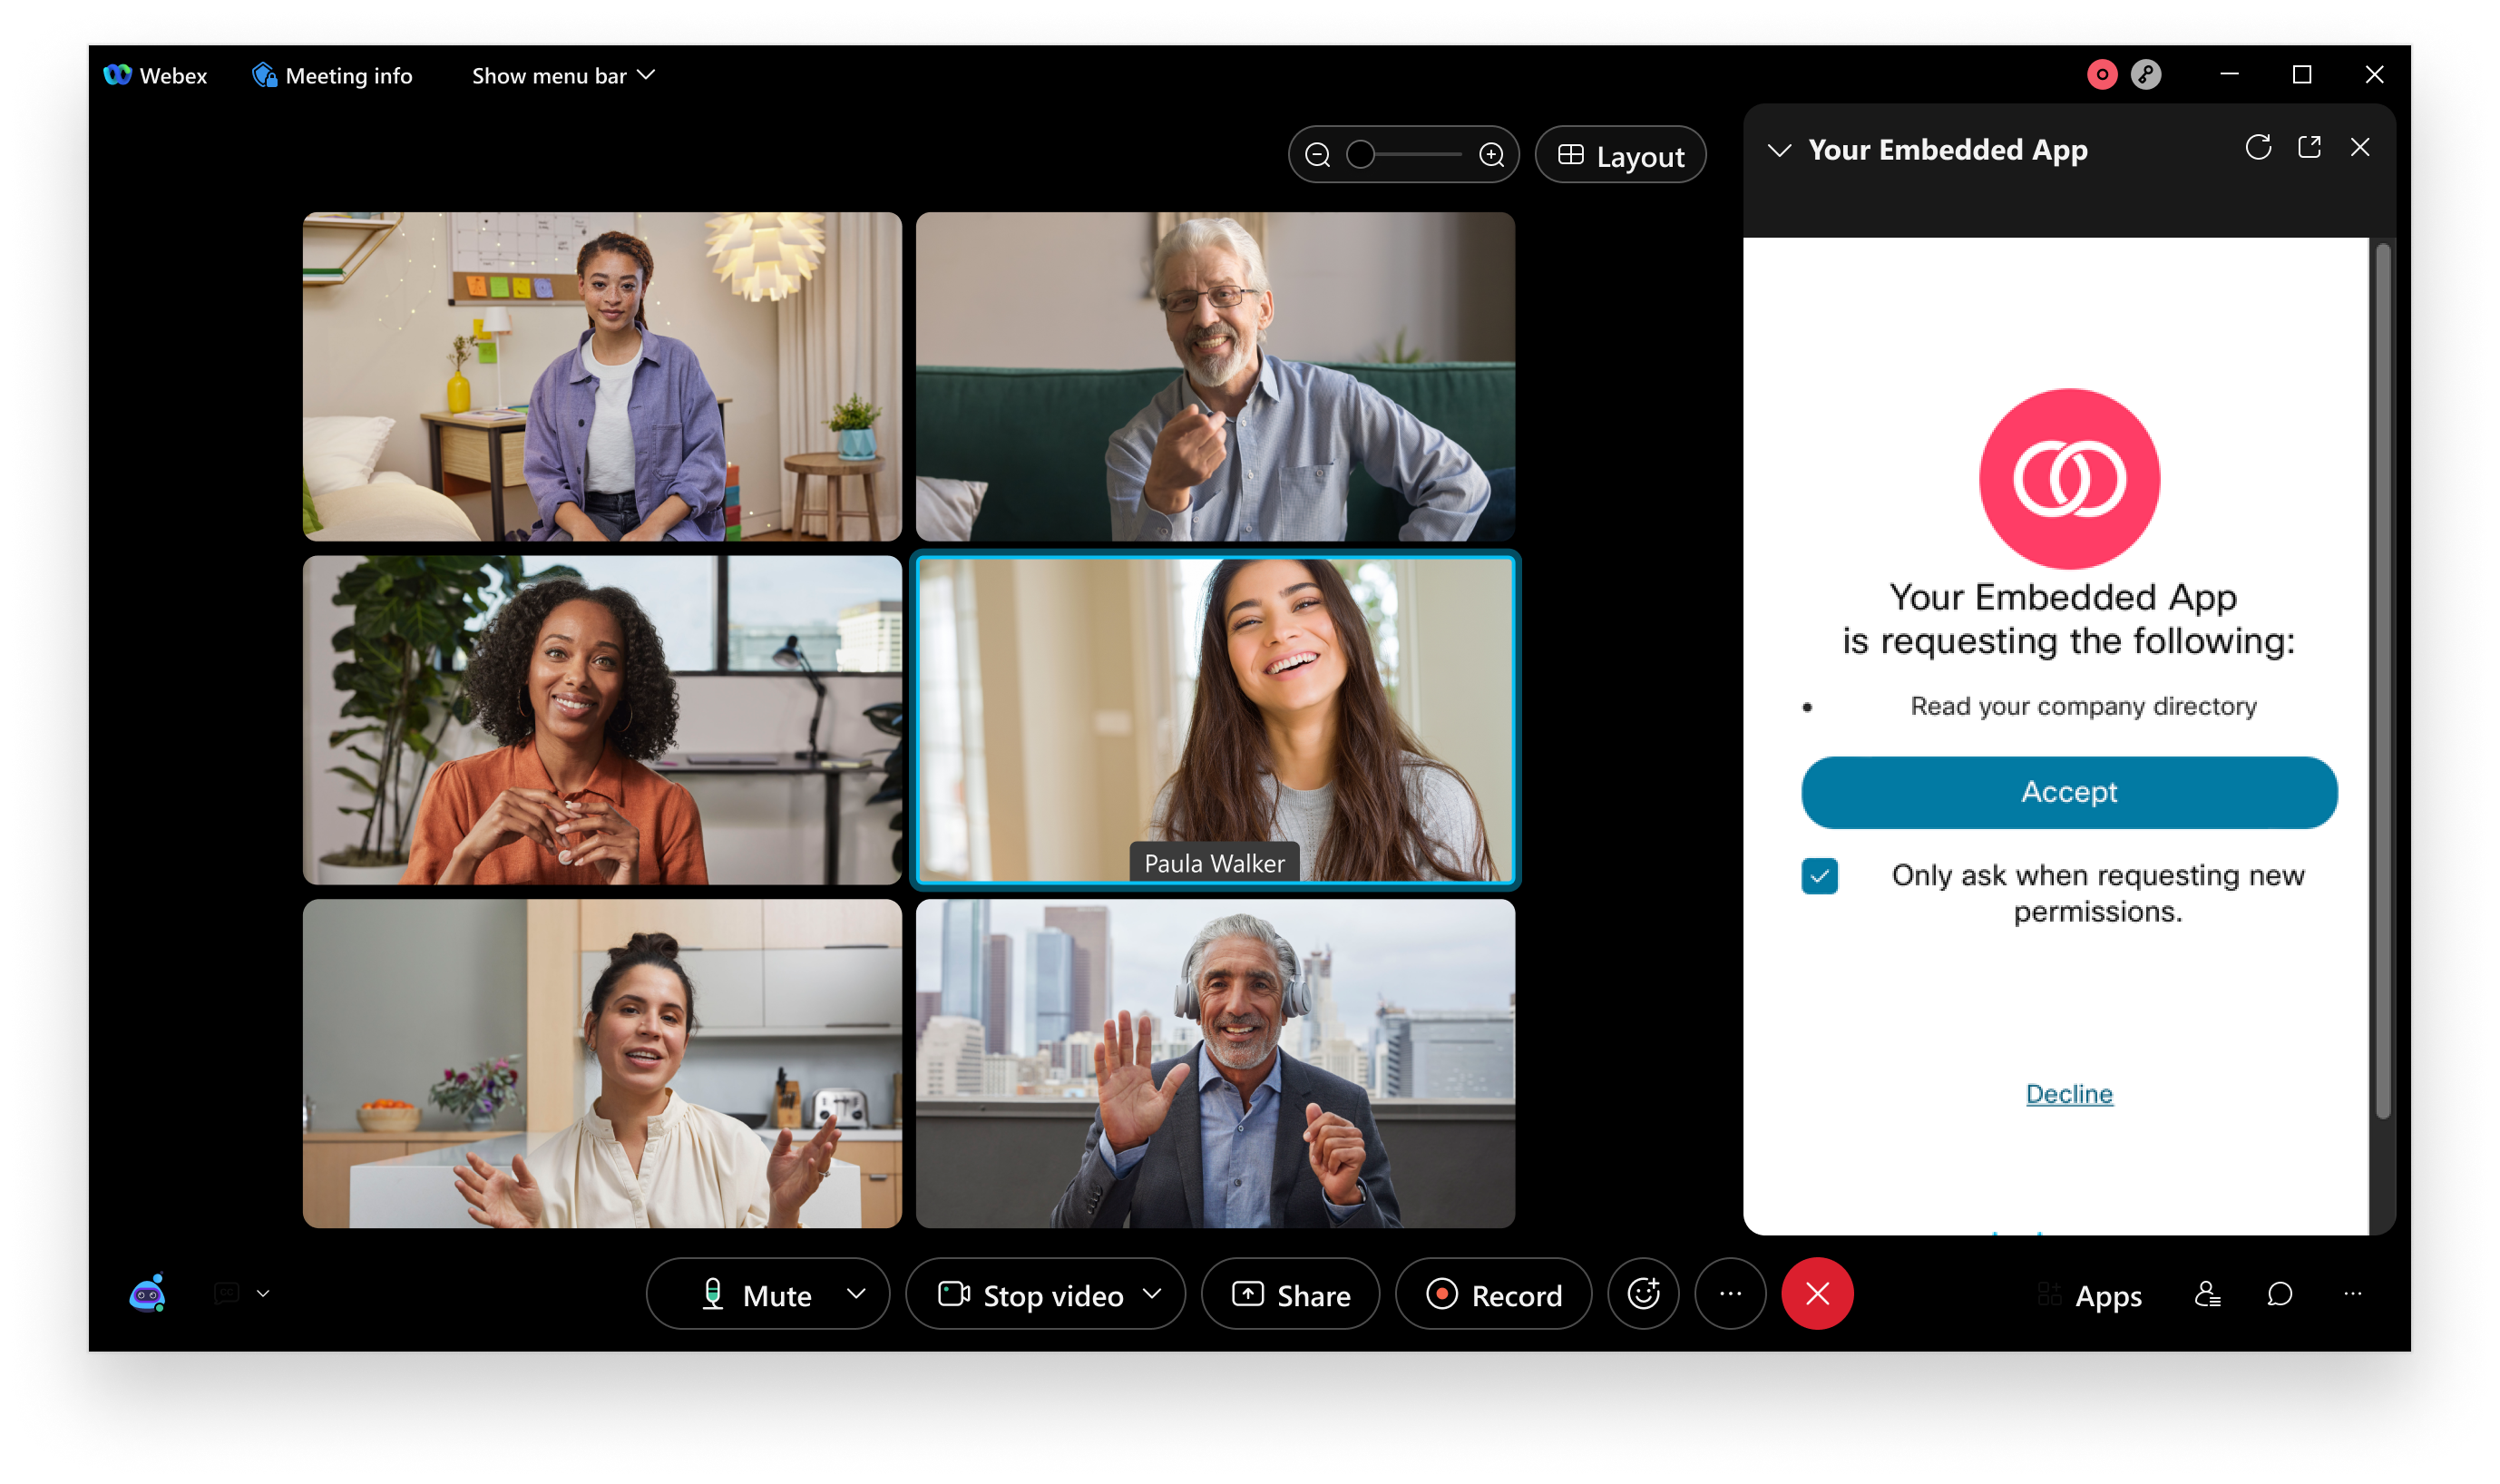Expand the closed captions options arrow
Image resolution: width=2500 pixels, height=1484 pixels.
[x=263, y=1293]
